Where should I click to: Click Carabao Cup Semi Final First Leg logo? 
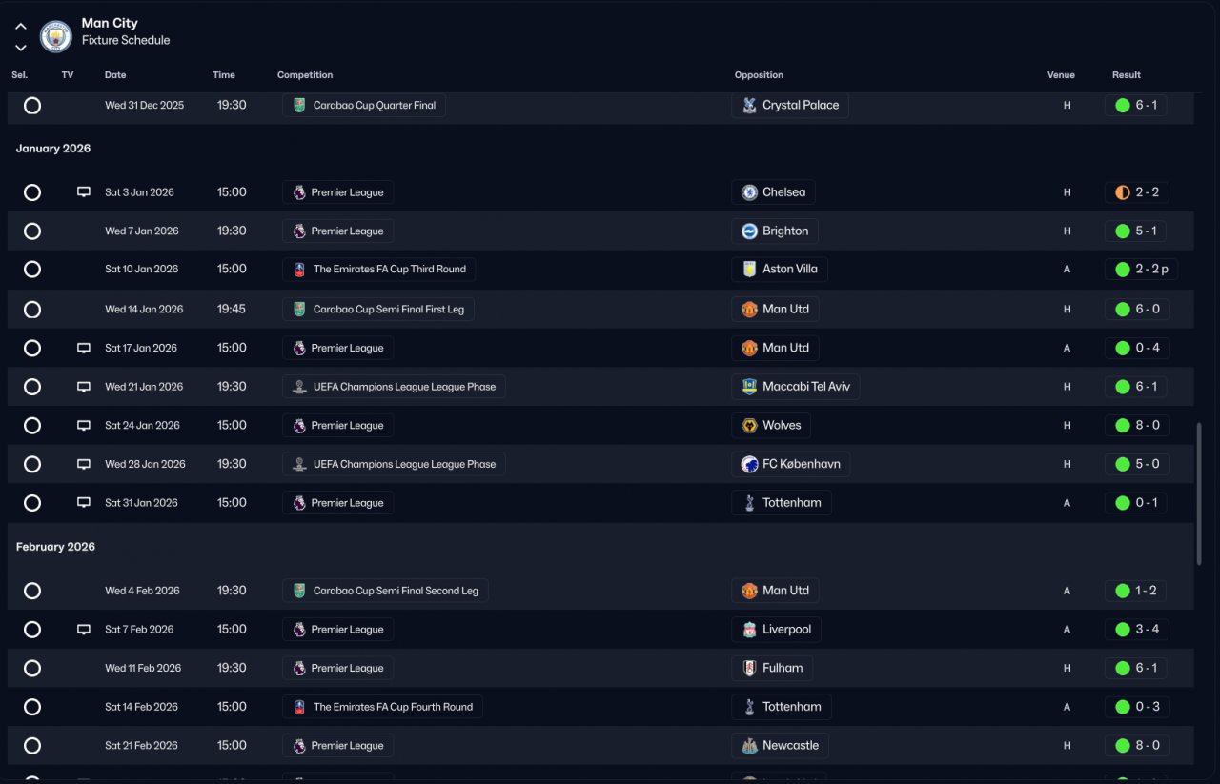pos(299,310)
